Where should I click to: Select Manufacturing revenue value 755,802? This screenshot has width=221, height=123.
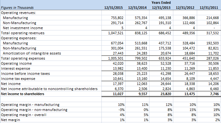tap(117, 18)
